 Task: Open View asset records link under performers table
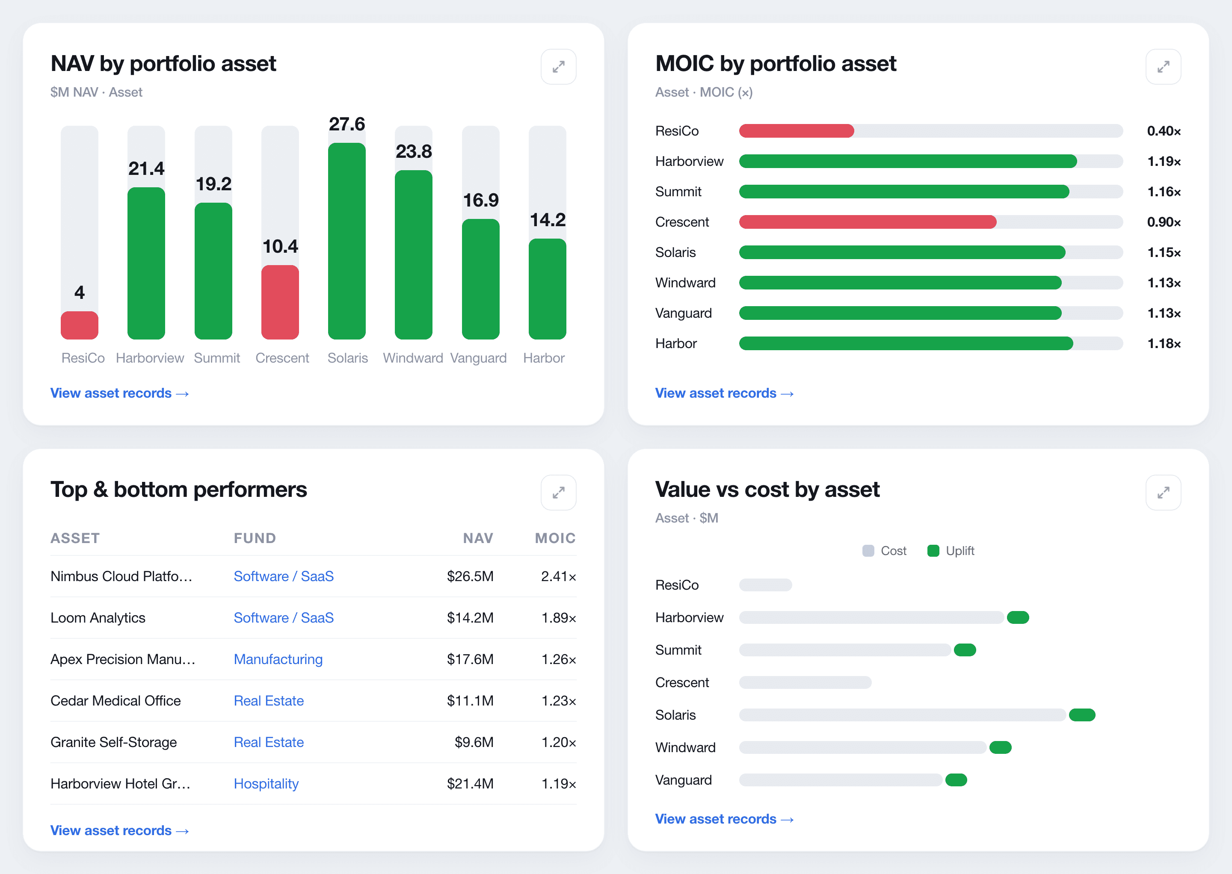119,830
